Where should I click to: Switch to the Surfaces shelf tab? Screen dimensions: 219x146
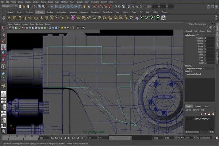(x=29, y=12)
